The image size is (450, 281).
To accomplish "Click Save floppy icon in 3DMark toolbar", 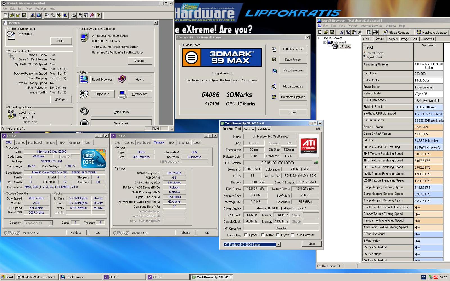I will [24, 15].
